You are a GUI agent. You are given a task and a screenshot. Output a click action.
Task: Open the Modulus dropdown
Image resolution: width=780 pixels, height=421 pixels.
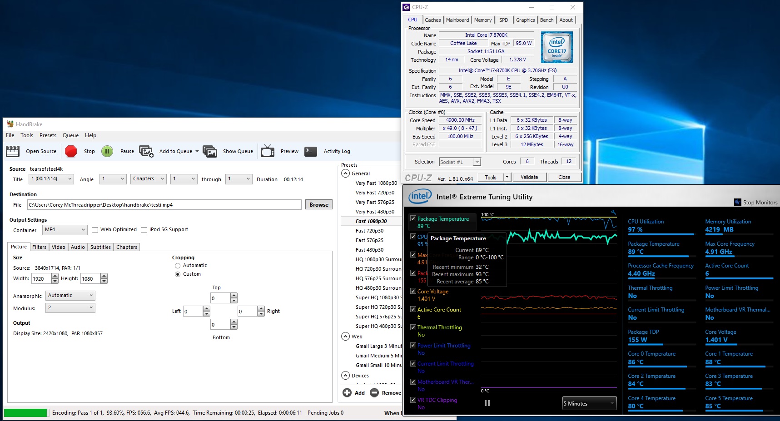click(70, 308)
